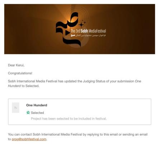Open the prog@sobhfestival.com email link
The image size is (160, 148).
click(x=29, y=139)
